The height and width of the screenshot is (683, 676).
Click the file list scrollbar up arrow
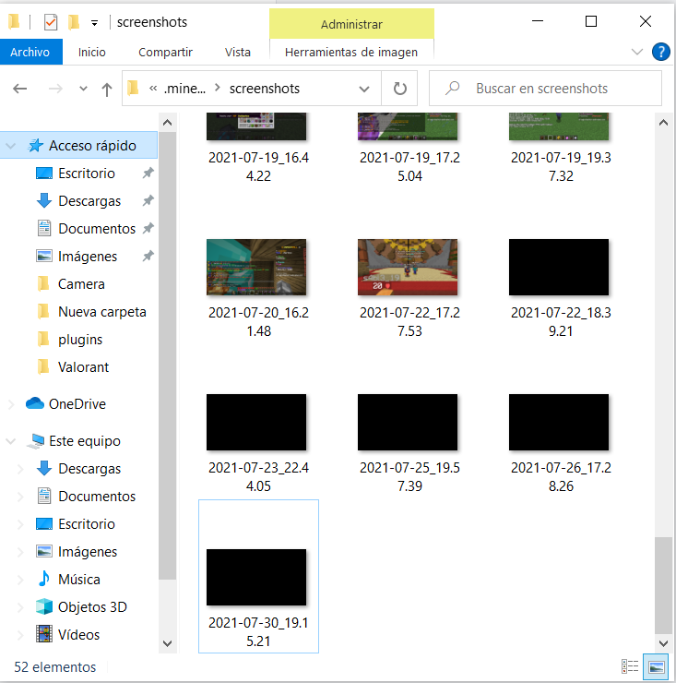(663, 123)
